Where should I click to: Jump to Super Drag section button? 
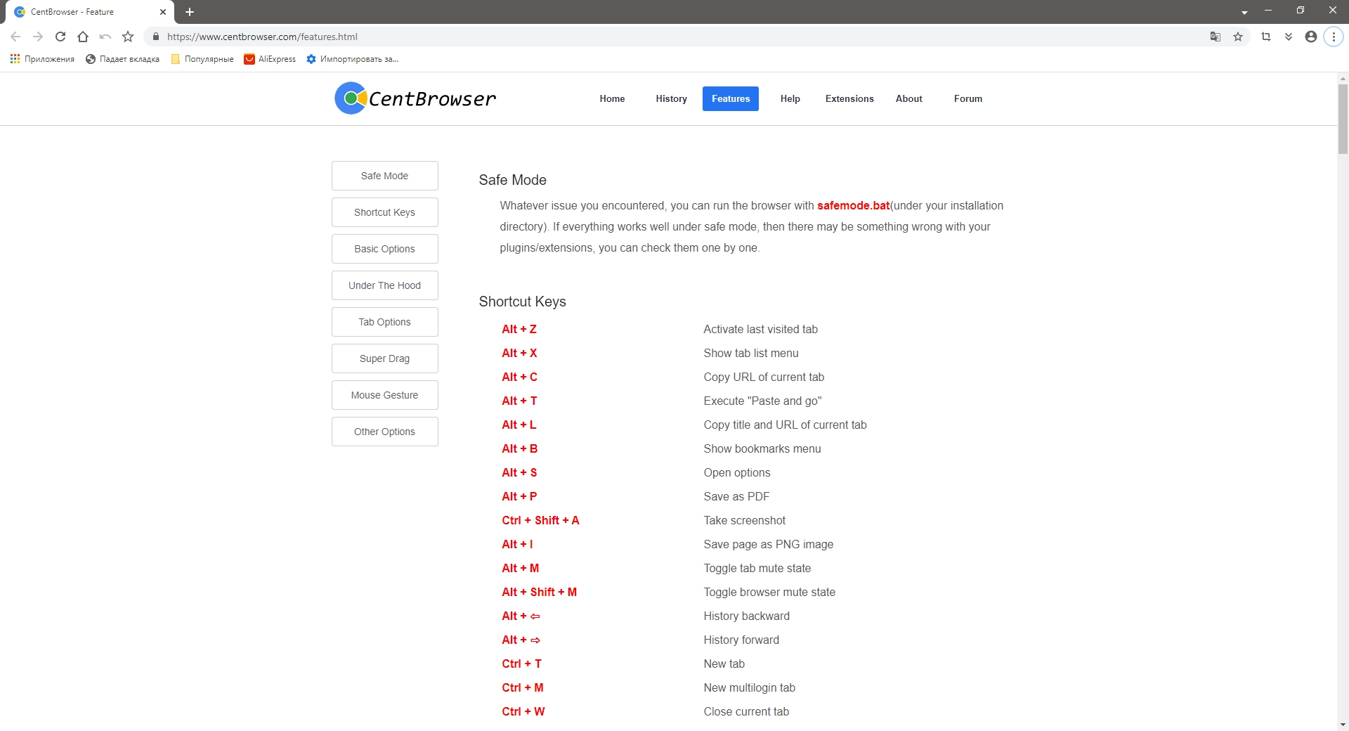tap(384, 358)
